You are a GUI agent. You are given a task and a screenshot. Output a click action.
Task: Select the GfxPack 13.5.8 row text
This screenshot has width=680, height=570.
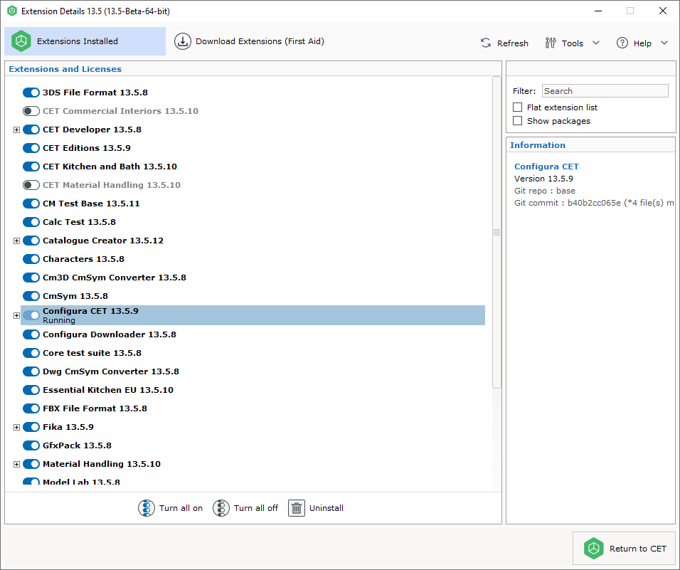77,445
